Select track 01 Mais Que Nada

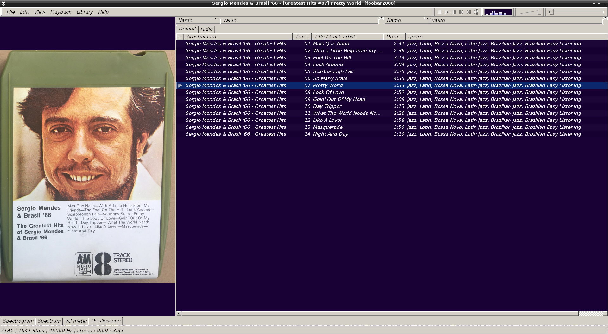pos(392,44)
